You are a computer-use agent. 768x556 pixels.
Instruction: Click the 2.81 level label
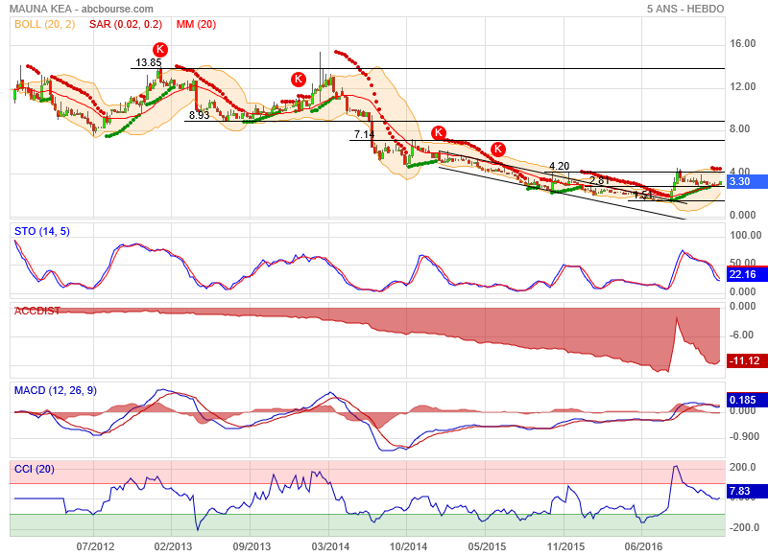coord(599,180)
